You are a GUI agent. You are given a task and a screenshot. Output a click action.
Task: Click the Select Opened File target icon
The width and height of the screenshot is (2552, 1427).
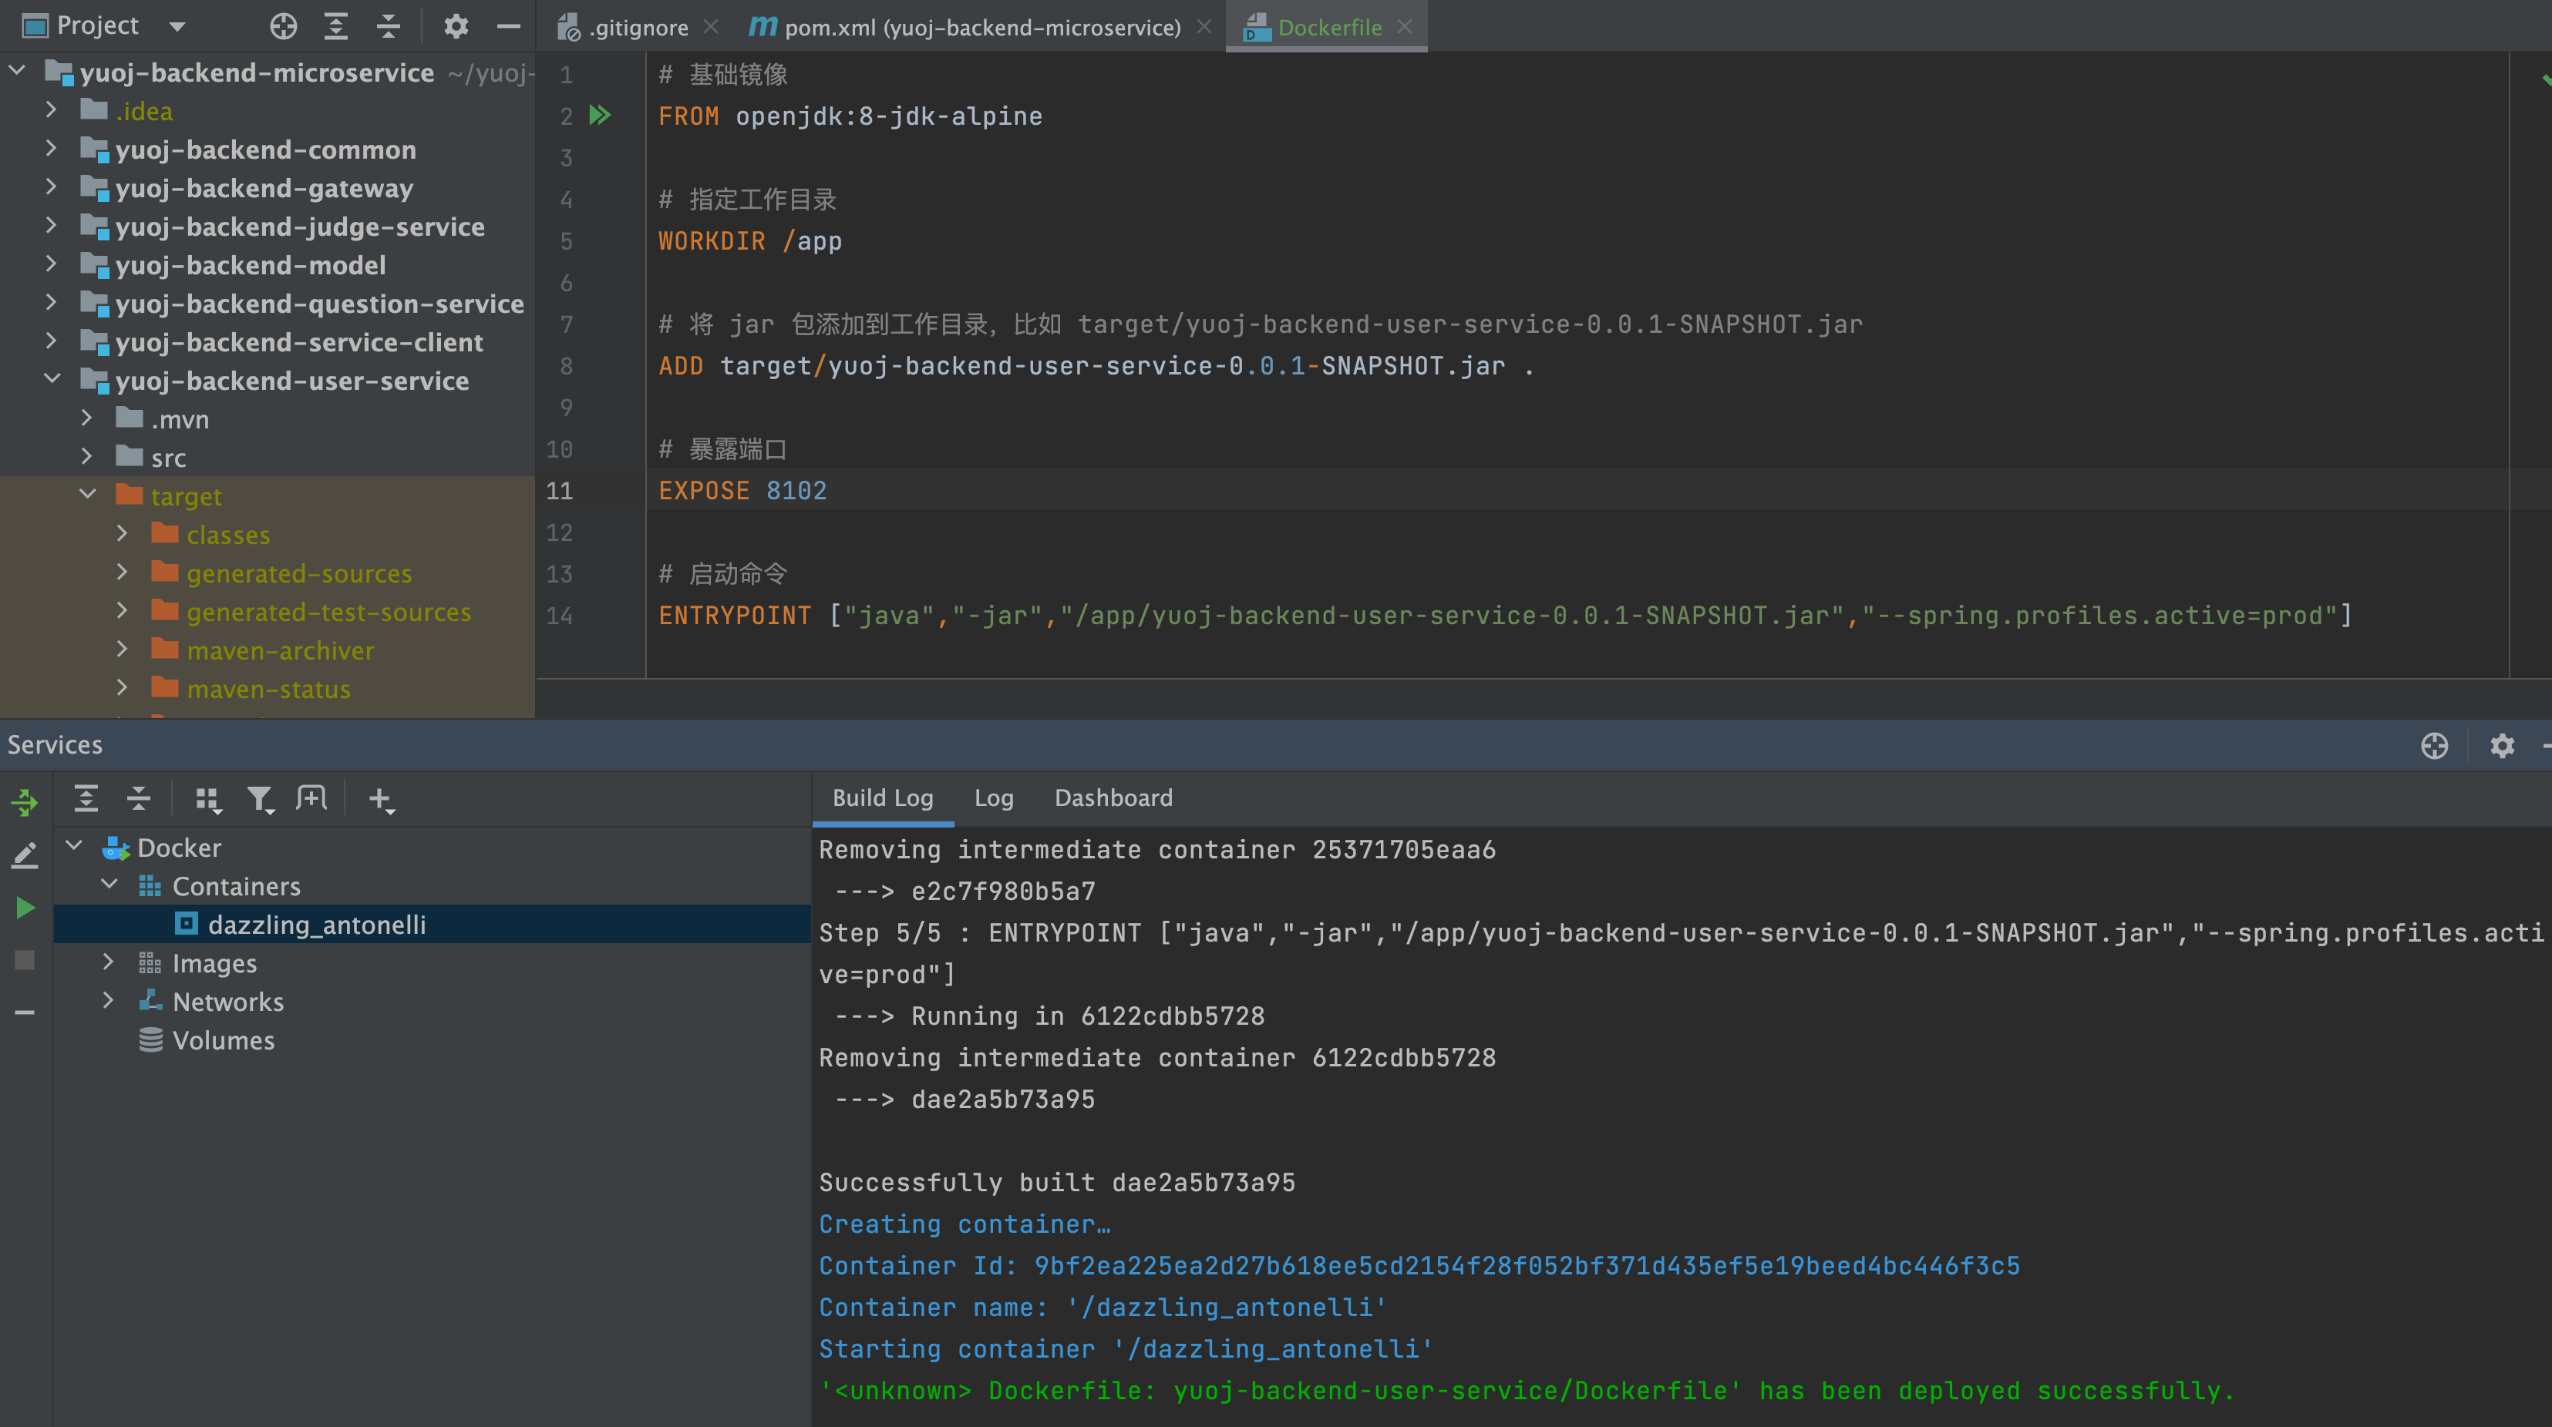coord(283,27)
